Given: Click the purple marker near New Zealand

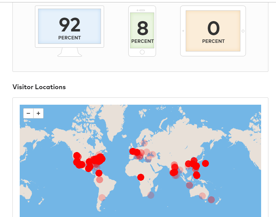Looking at the screenshot, I should [211, 200].
